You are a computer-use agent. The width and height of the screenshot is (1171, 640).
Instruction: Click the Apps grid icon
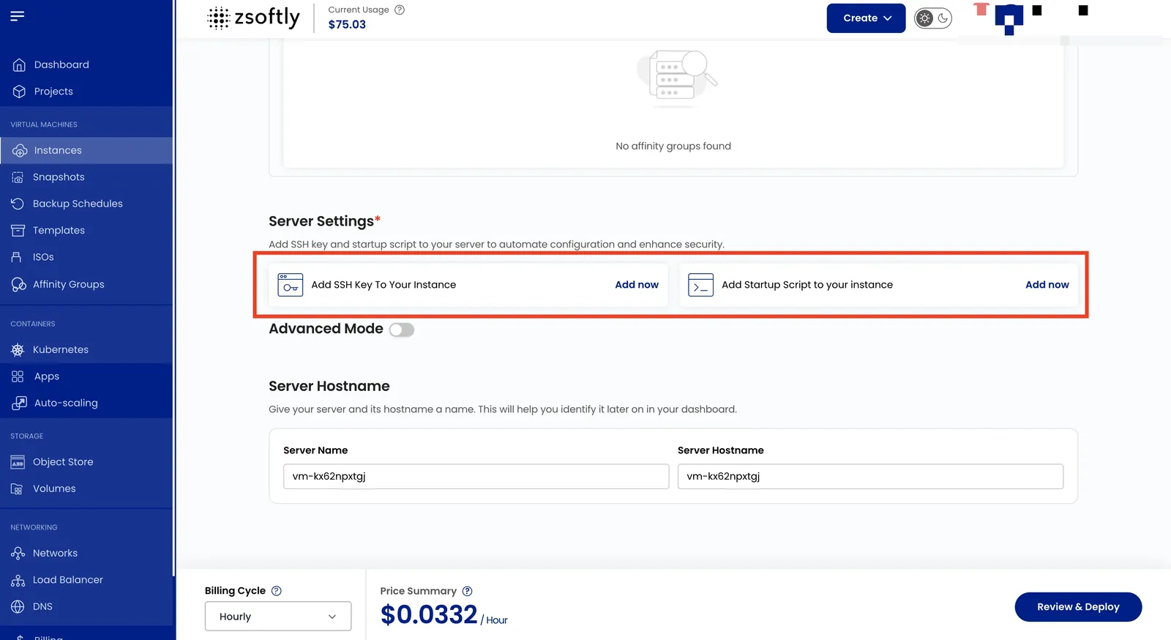(x=18, y=376)
